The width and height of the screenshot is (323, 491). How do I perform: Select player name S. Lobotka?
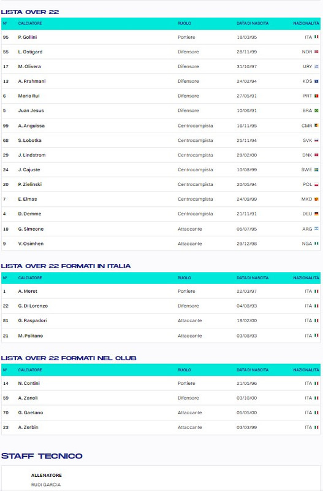pos(29,141)
